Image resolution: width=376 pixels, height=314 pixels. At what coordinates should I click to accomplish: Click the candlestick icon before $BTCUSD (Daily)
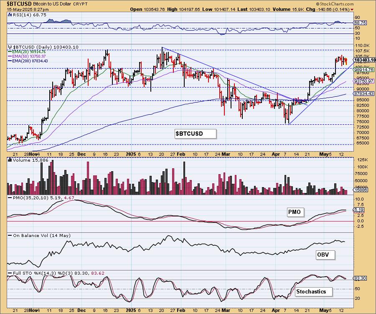coord(10,47)
